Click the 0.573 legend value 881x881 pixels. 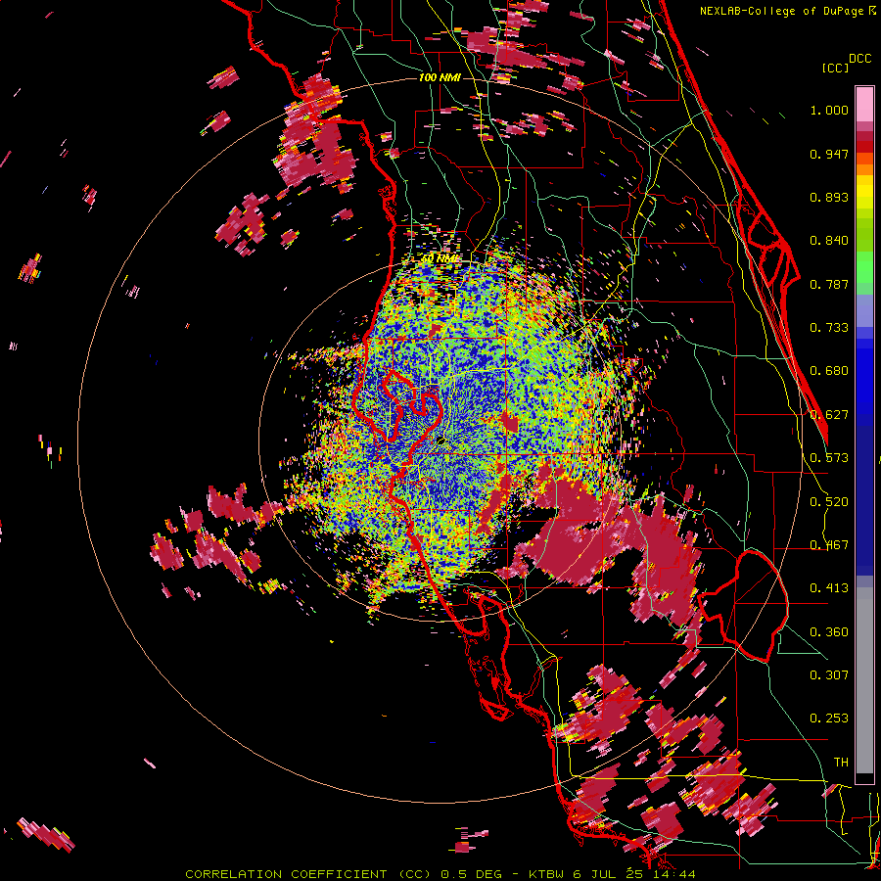pyautogui.click(x=829, y=458)
